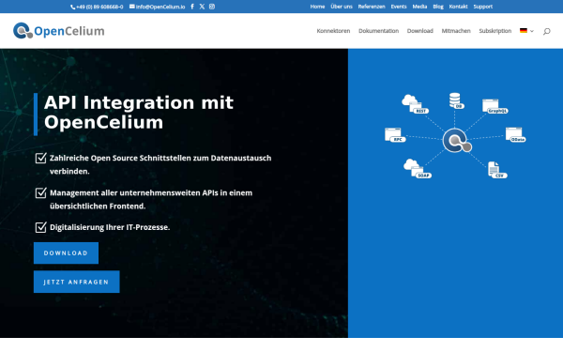Open the Facebook social icon
563x352 pixels.
click(192, 7)
